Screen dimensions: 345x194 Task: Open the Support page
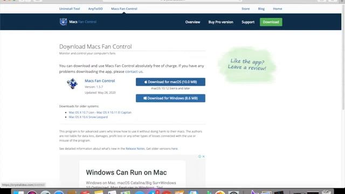[248, 22]
